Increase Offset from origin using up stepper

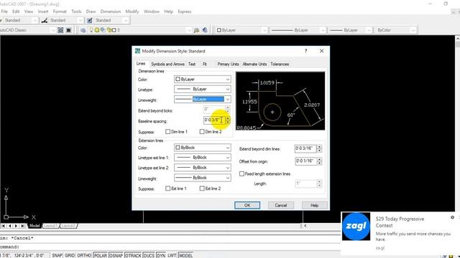coord(319,159)
